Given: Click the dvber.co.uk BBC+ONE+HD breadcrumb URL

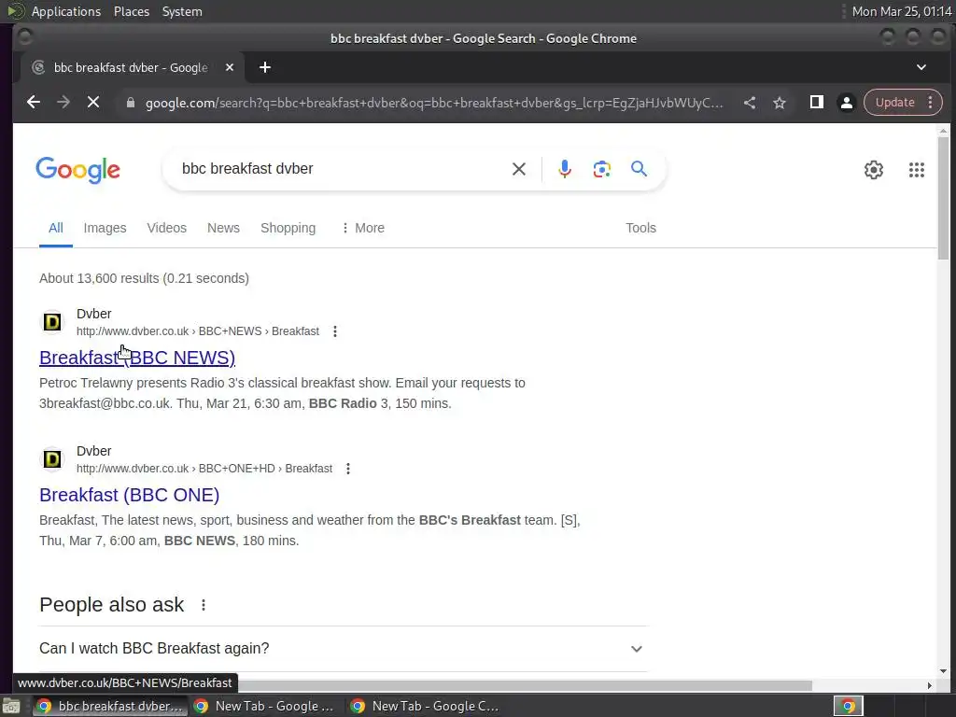Looking at the screenshot, I should pos(204,469).
